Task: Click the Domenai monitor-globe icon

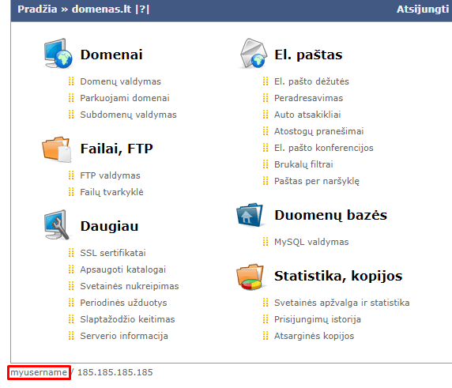Action: (x=58, y=54)
